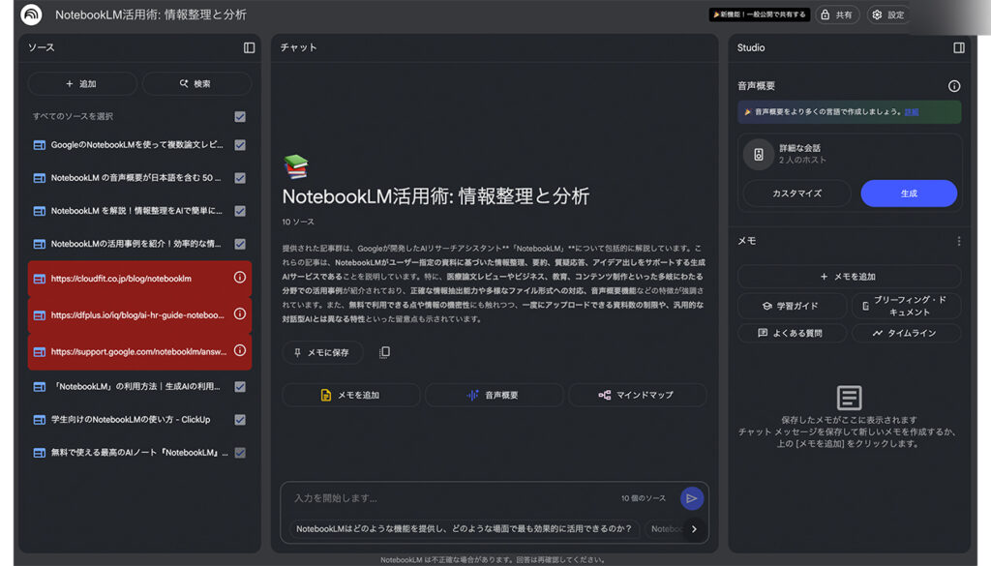
Task: Click the chat input field
Action: 452,498
